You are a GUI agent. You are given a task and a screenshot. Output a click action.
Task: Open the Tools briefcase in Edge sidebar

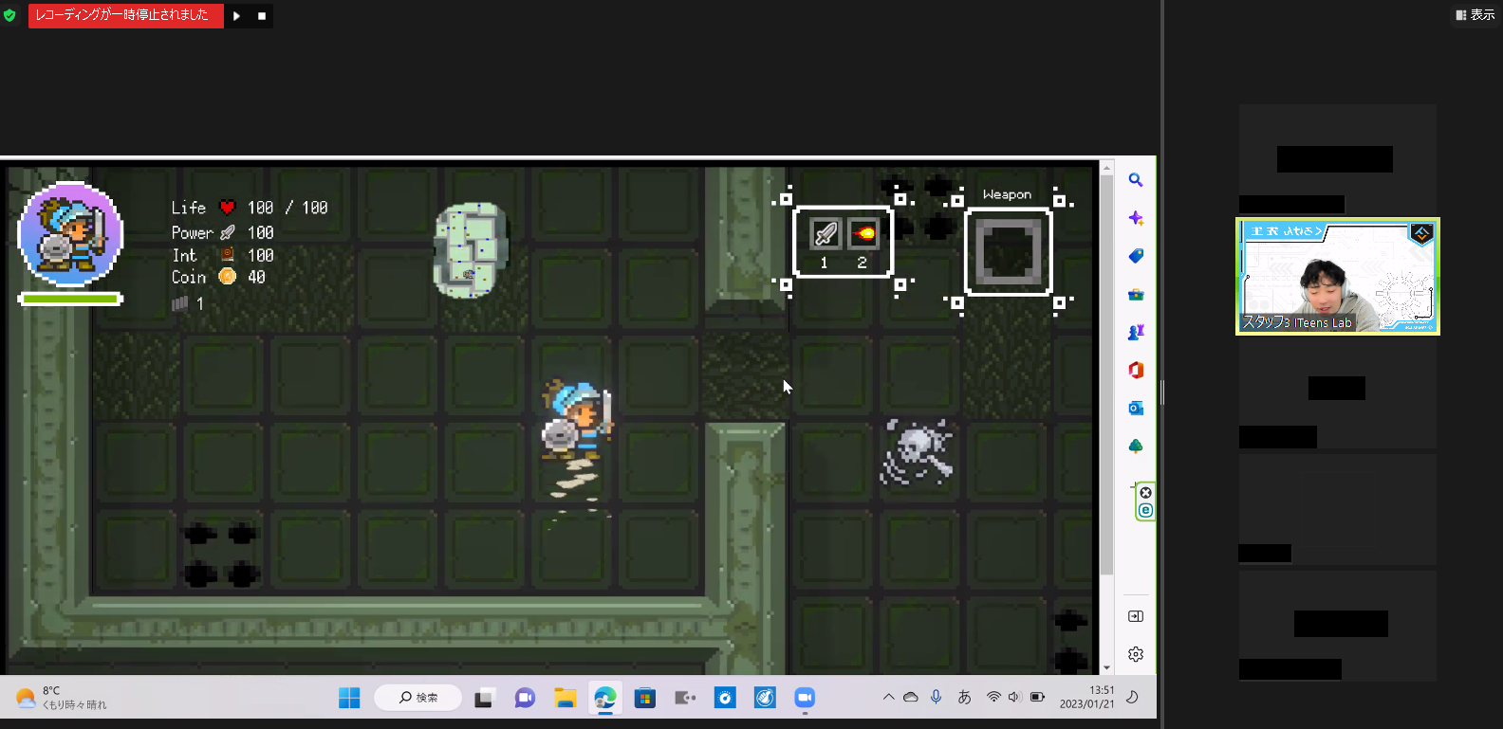tap(1136, 294)
